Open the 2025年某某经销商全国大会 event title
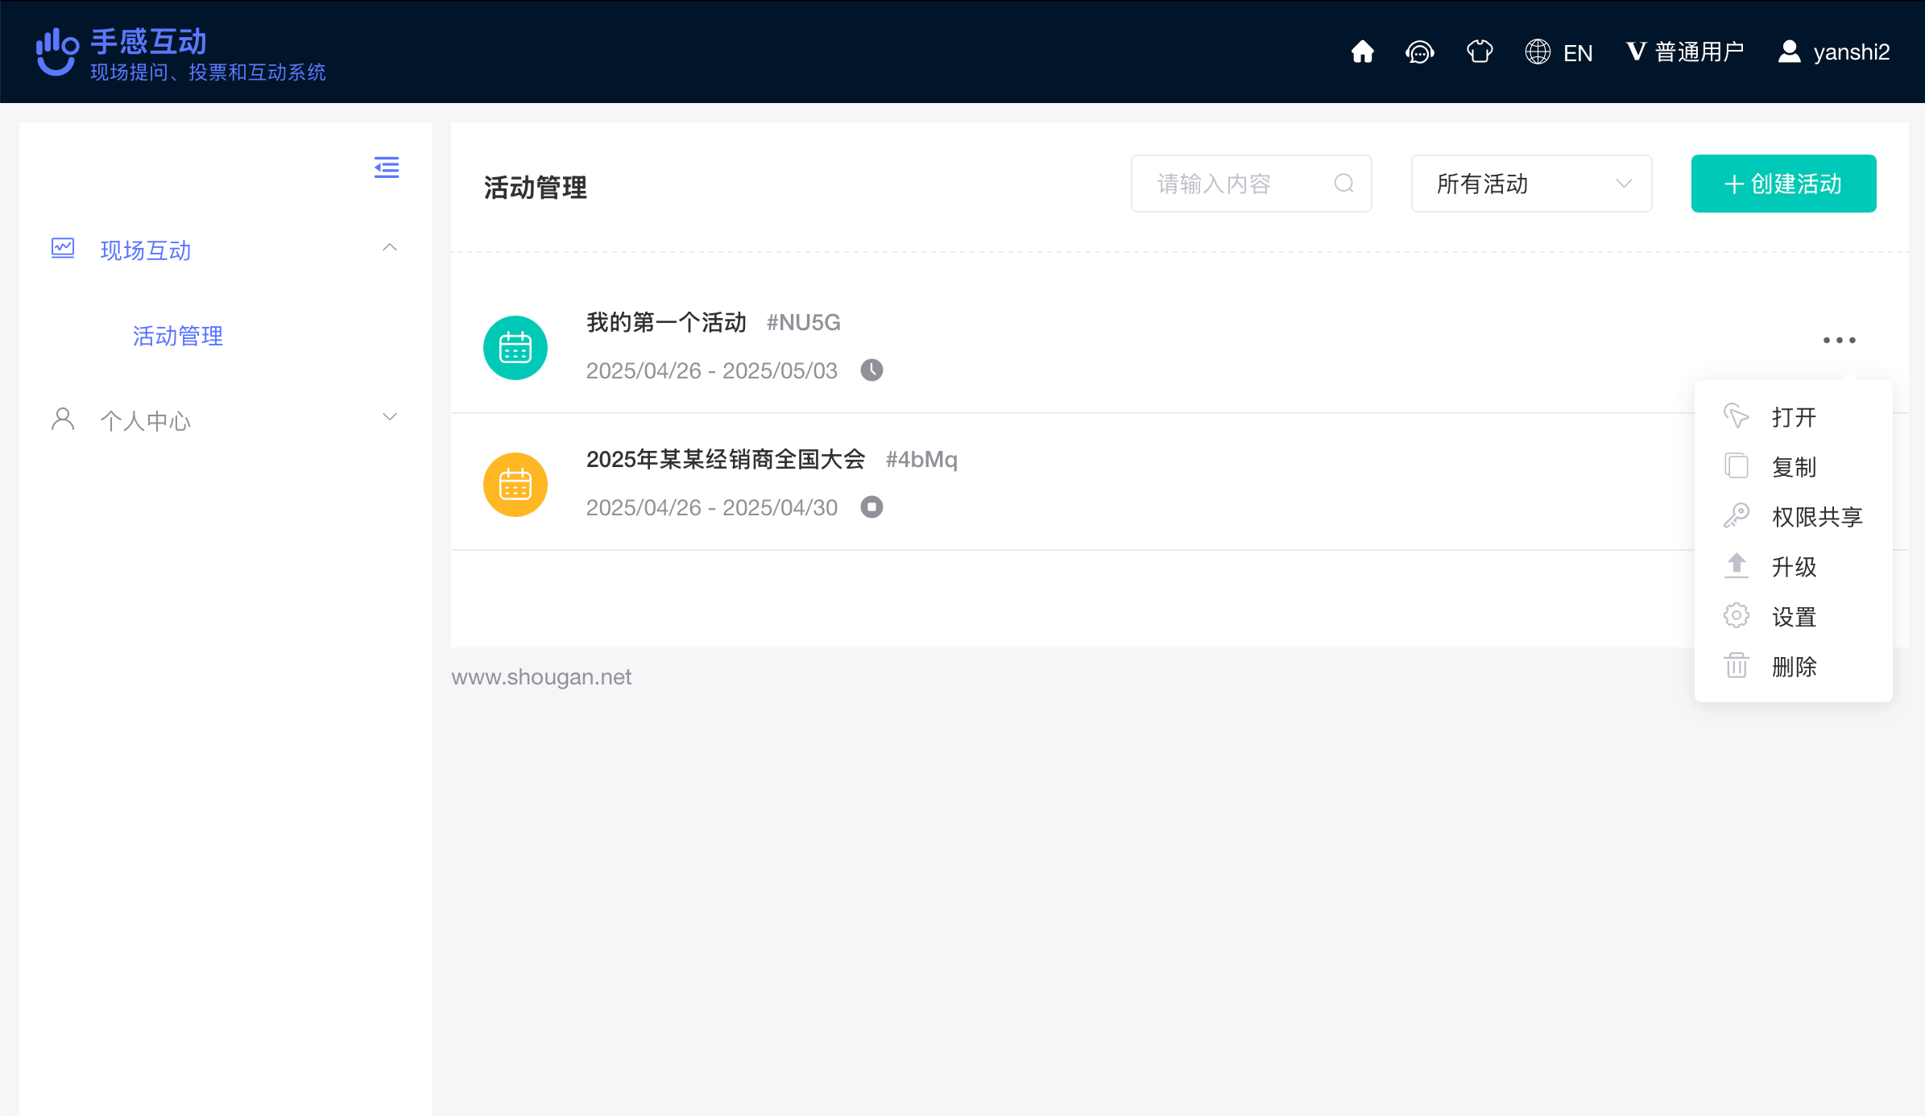 [726, 460]
